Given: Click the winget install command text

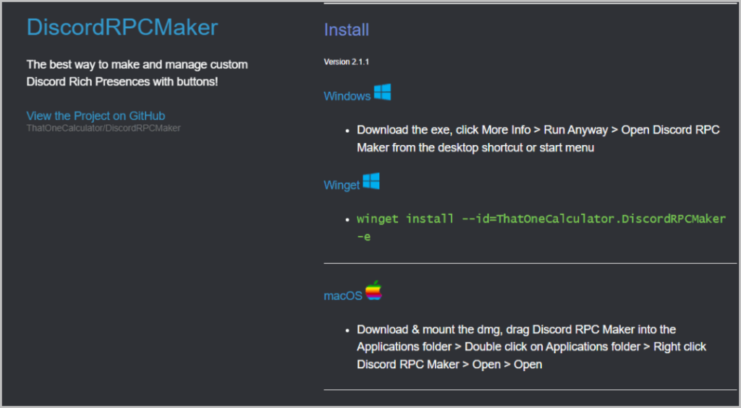Looking at the screenshot, I should [x=541, y=227].
